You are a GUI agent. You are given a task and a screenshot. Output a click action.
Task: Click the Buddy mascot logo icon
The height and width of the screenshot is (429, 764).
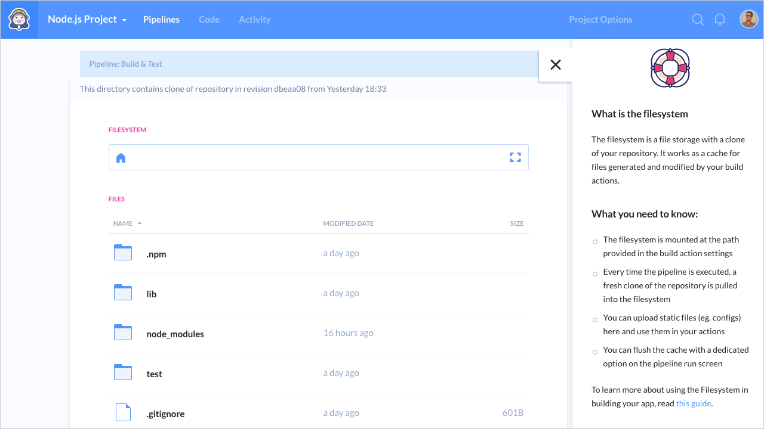click(x=19, y=19)
